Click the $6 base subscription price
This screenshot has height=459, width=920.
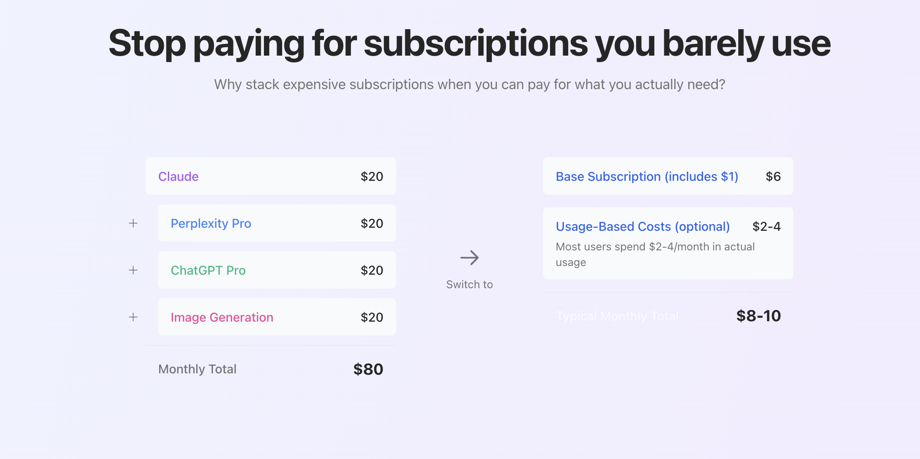pos(773,176)
